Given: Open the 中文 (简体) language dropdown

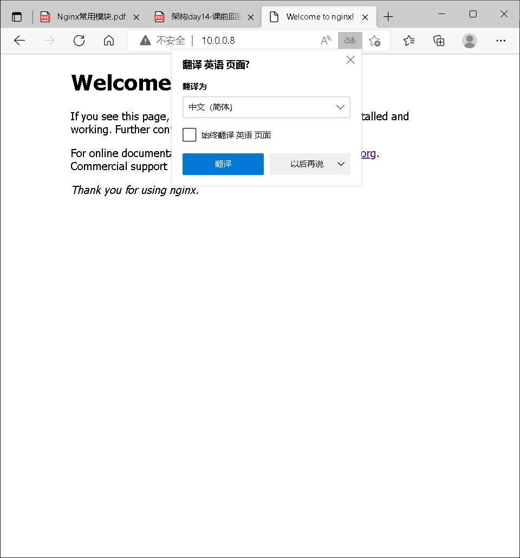Looking at the screenshot, I should coord(266,107).
